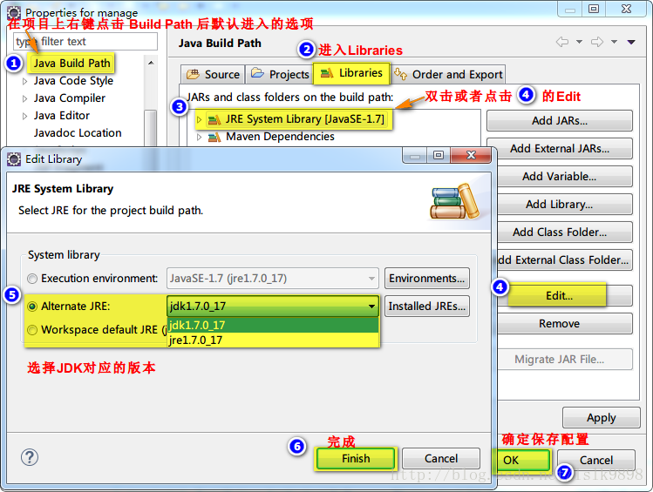
Task: Select Maven Dependencies entry
Action: point(280,137)
